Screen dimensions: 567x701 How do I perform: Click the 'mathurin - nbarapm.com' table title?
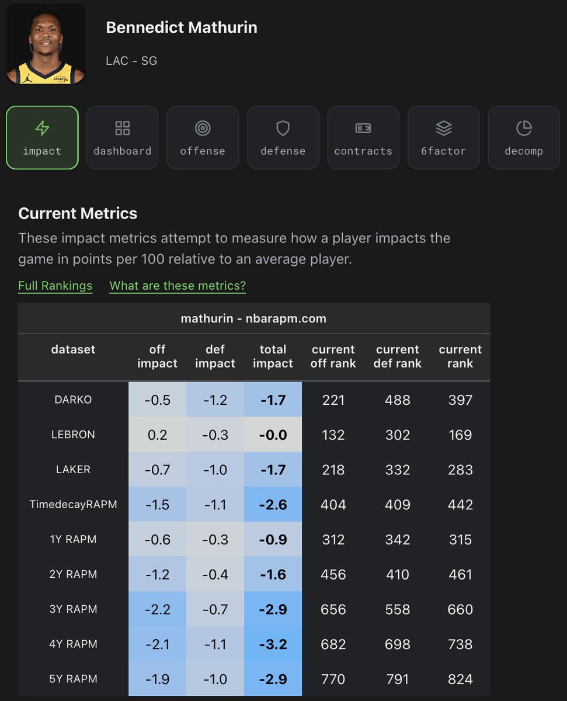[x=253, y=318]
